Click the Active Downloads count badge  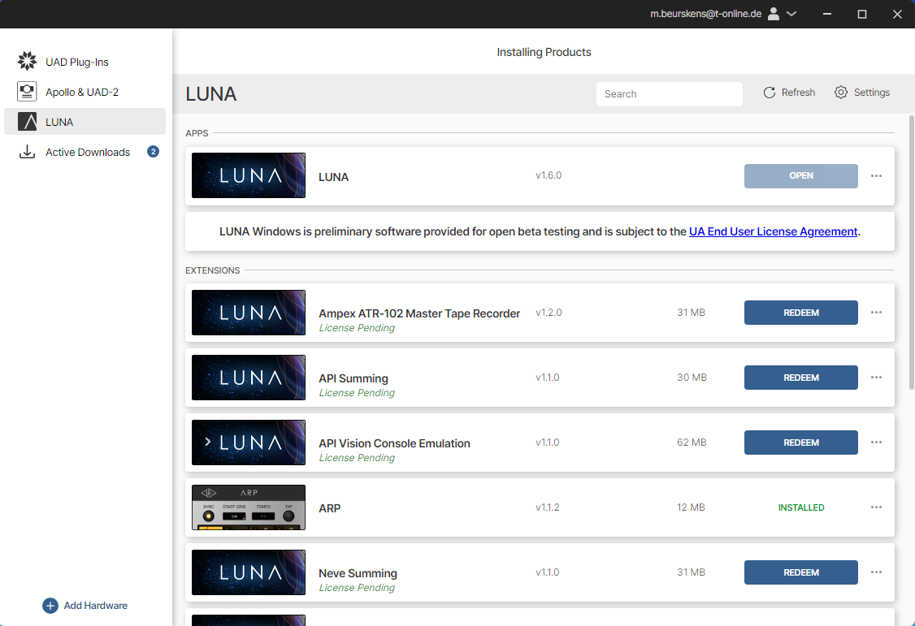[x=153, y=152]
